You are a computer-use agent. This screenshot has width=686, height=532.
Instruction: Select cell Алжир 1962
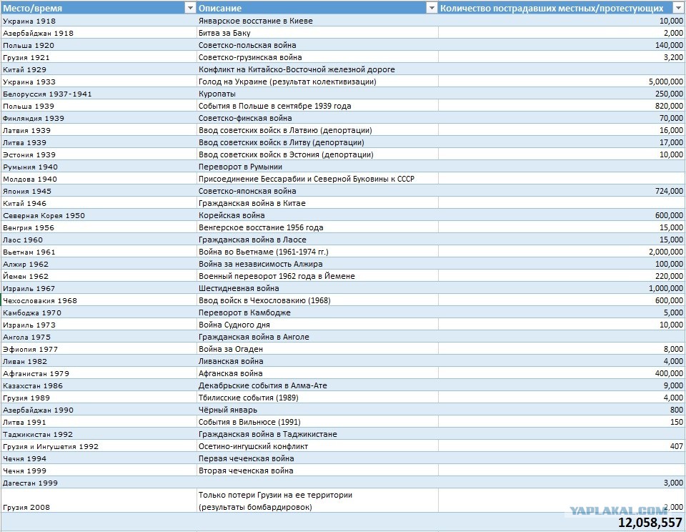(x=99, y=264)
